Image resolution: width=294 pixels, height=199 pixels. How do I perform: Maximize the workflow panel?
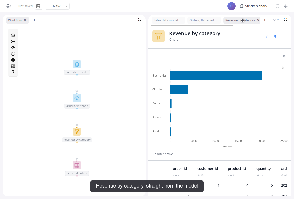140,19
